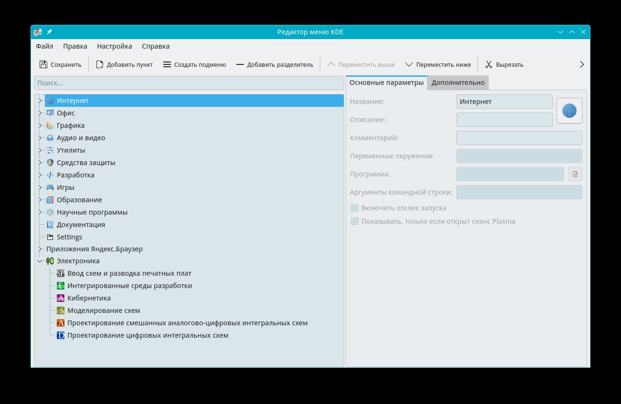Image resolution: width=621 pixels, height=404 pixels.
Task: Click Вырезать in the toolbar
Action: pyautogui.click(x=504, y=64)
